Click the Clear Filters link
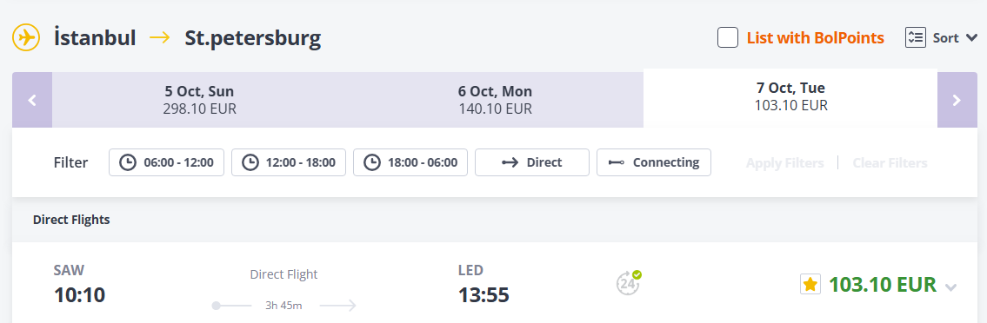 pos(890,162)
